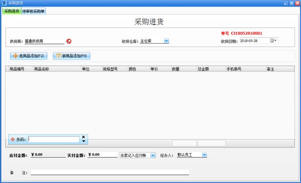Viewport: 301px width, 183px height.
Task: Sort by the 商品编号 column header
Action: pyautogui.click(x=21, y=69)
